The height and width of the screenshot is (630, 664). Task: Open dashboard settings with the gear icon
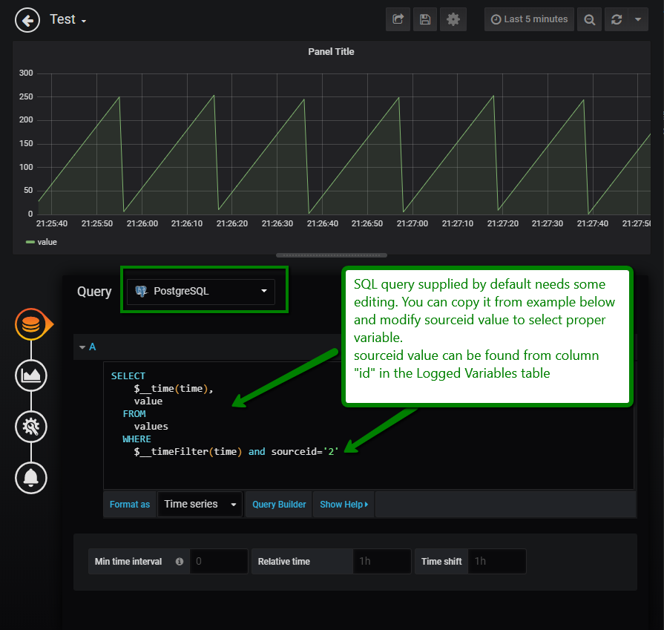click(x=453, y=19)
